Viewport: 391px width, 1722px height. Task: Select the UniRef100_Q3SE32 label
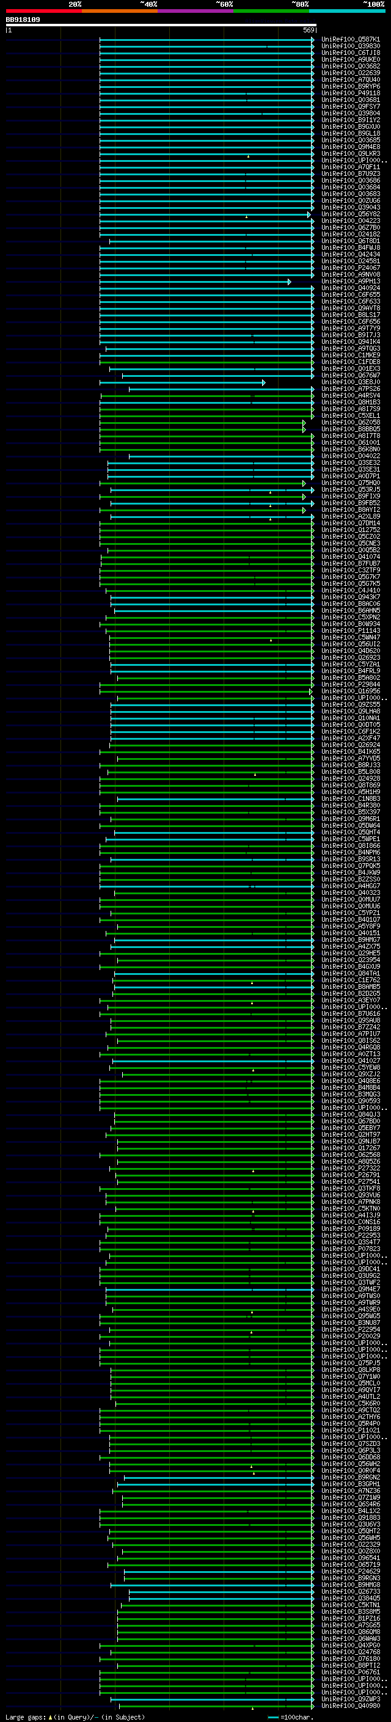(x=351, y=462)
